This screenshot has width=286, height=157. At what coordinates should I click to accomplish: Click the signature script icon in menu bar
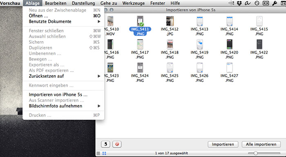pyautogui.click(x=248, y=3)
